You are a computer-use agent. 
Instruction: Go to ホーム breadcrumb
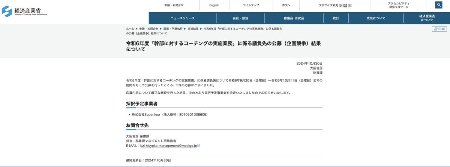[130, 29]
